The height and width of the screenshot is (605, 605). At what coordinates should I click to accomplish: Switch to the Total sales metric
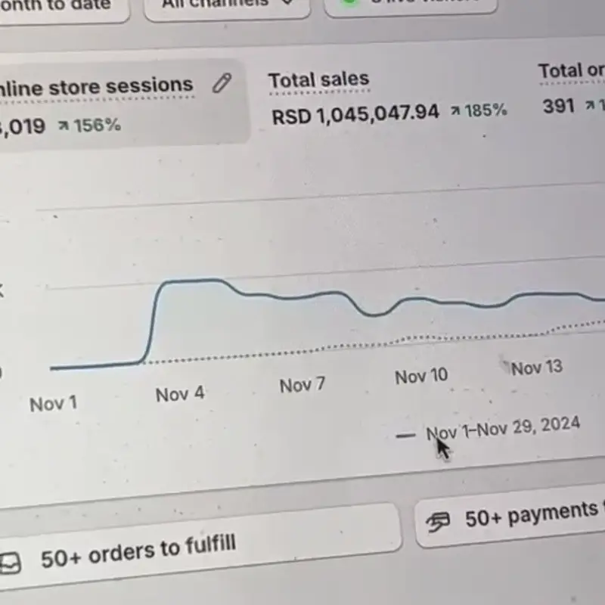318,79
